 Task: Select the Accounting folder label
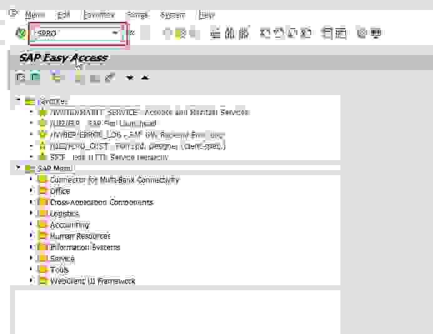pos(69,225)
